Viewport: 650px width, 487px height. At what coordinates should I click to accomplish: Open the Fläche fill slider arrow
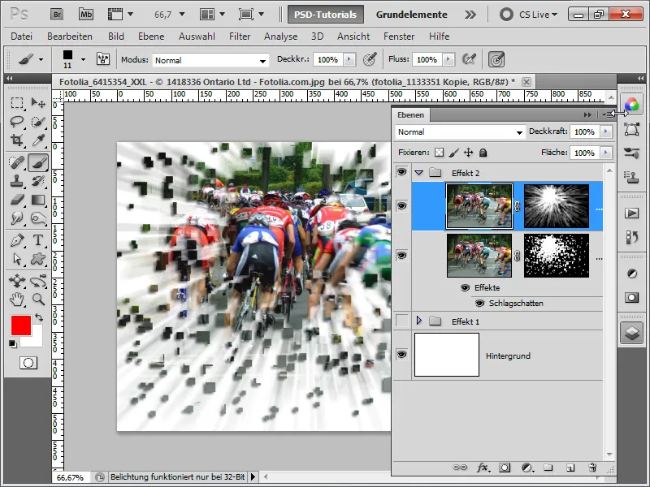(x=606, y=153)
